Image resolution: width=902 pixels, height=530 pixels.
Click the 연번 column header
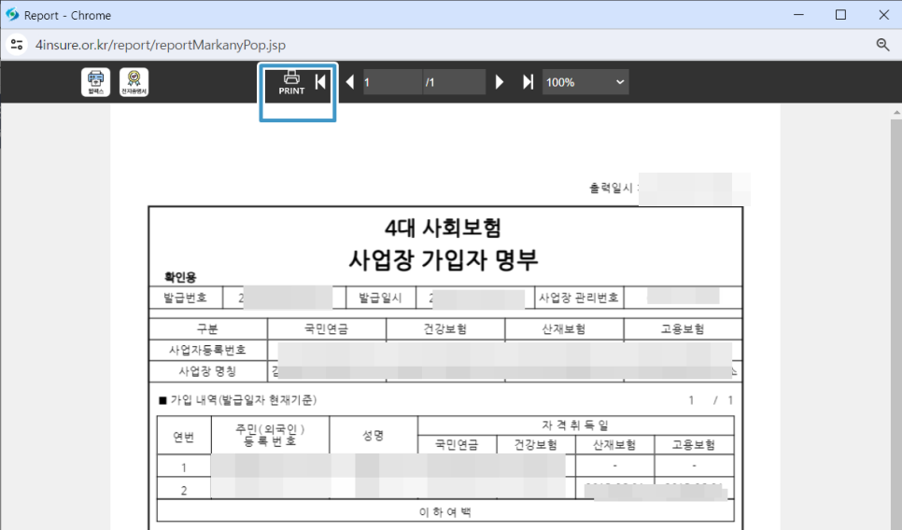184,437
